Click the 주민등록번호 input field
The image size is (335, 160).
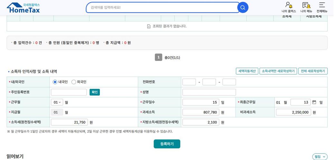coord(69,92)
